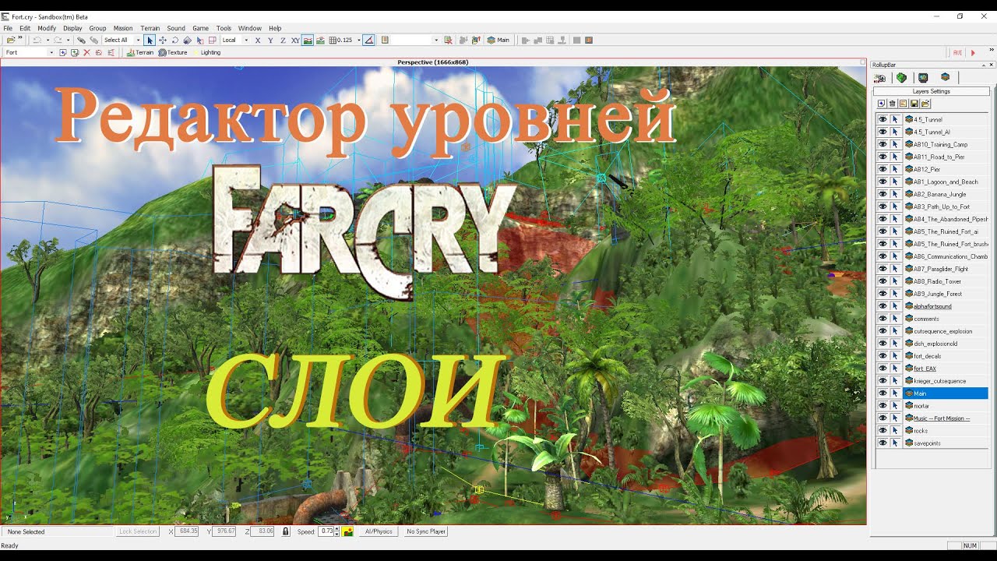Click the red play arrow icon

click(x=973, y=52)
